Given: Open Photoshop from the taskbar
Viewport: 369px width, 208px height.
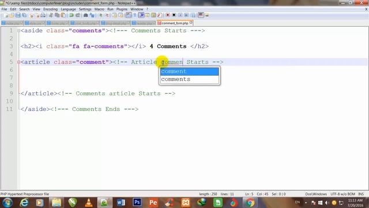Looking at the screenshot, I should click(x=137, y=202).
